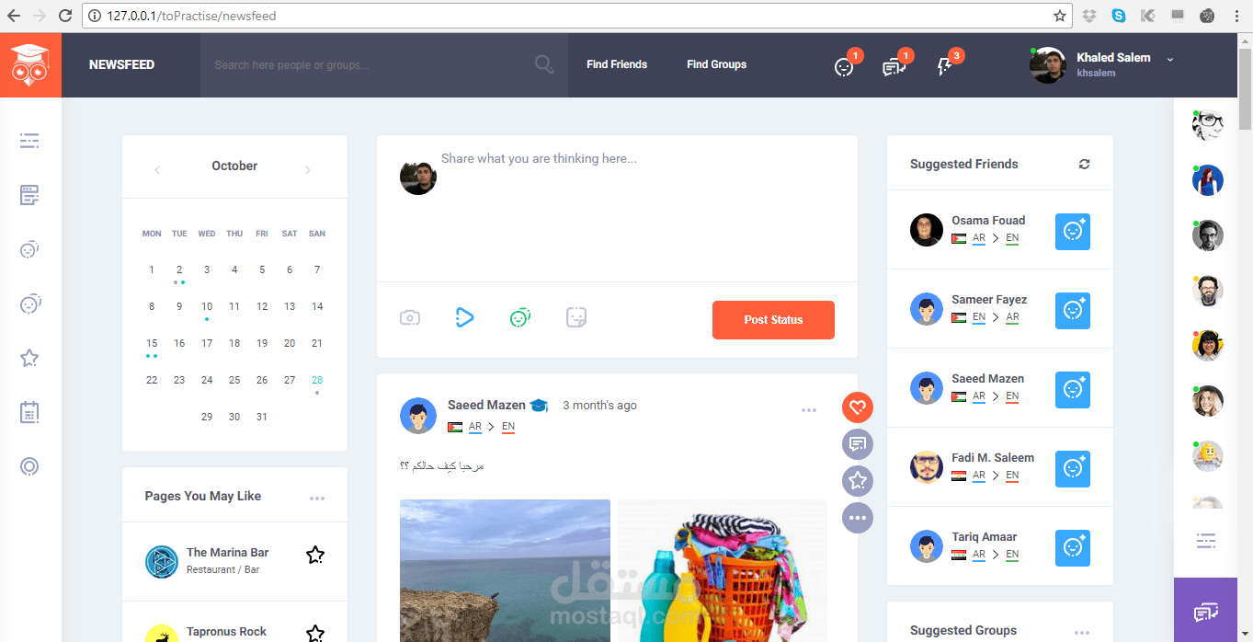Open first chat contact avatar with glasses
The height and width of the screenshot is (642, 1253).
point(1207,125)
